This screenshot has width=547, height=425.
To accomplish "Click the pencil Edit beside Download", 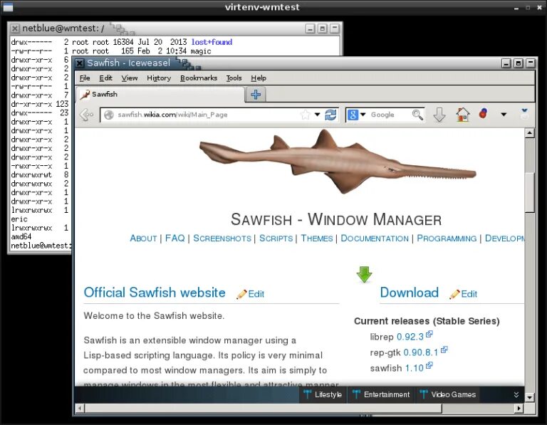I will tap(463, 294).
